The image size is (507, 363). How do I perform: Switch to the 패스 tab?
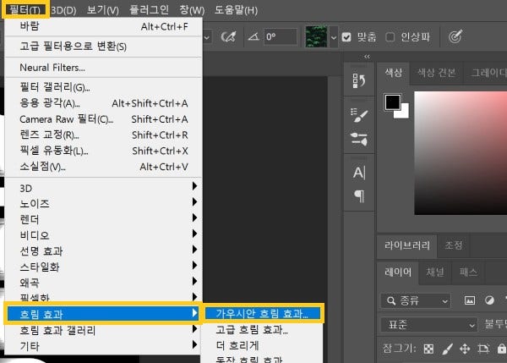click(468, 272)
